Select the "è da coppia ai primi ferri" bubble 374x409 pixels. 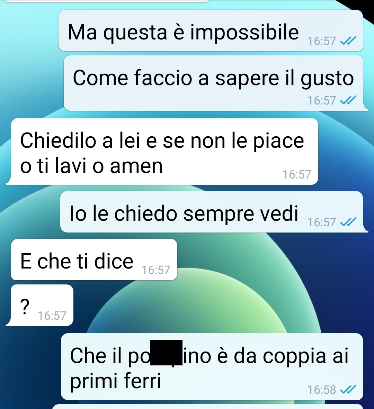click(212, 366)
